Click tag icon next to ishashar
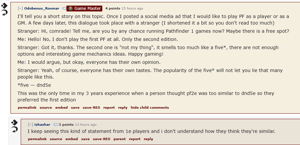 [x=55, y=125]
